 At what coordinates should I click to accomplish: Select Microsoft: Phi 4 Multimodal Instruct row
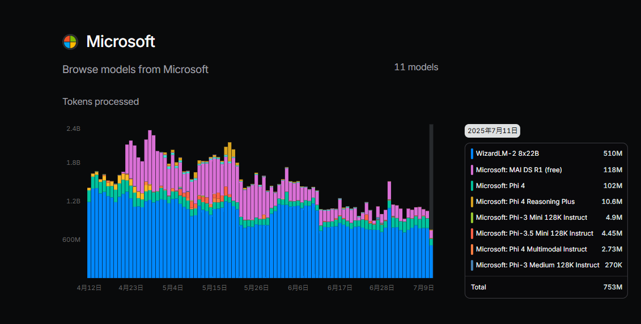point(546,249)
